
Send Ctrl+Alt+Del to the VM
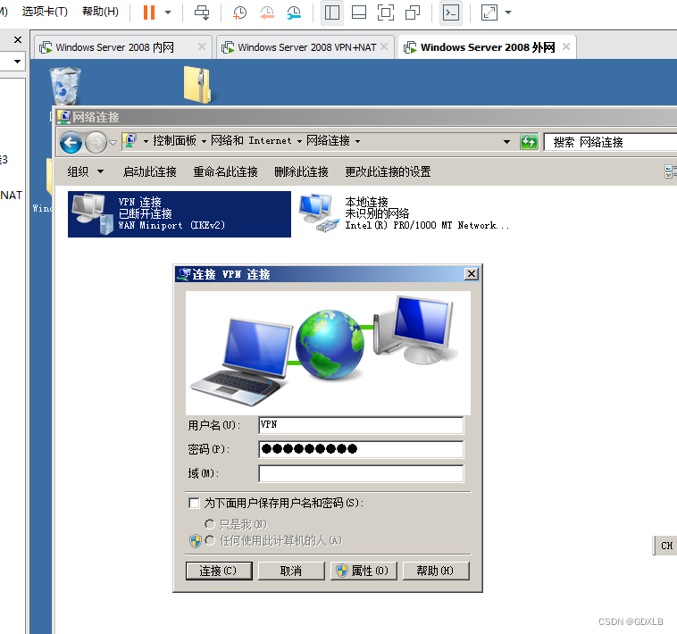point(202,13)
